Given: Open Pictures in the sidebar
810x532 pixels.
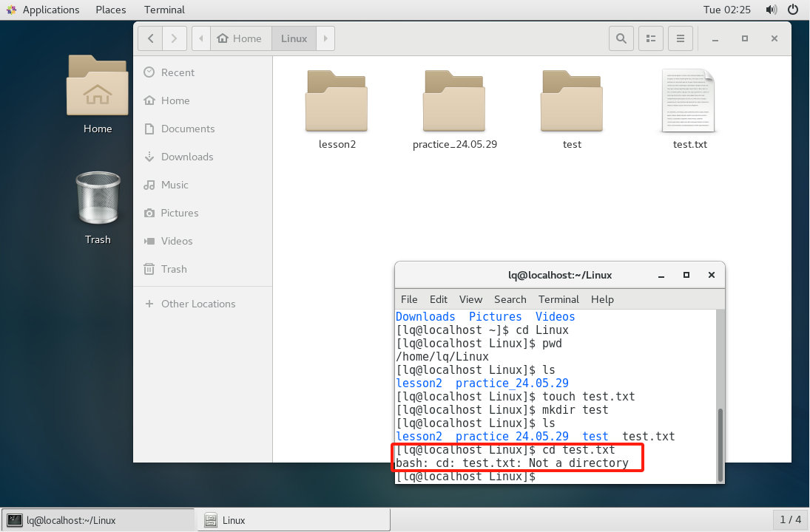Looking at the screenshot, I should click(203, 213).
